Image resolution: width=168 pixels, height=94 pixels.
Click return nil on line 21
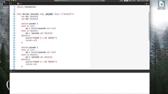(31, 40)
